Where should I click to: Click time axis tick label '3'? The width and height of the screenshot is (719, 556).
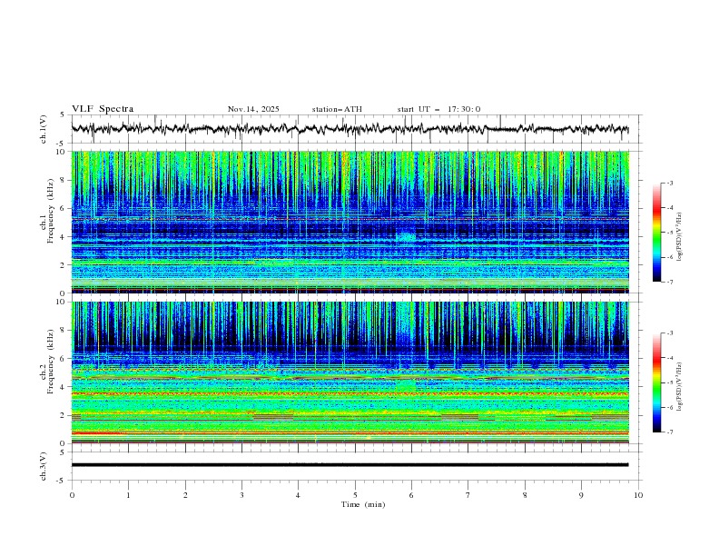[x=241, y=495]
